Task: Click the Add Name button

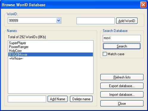Action: (x=57, y=99)
